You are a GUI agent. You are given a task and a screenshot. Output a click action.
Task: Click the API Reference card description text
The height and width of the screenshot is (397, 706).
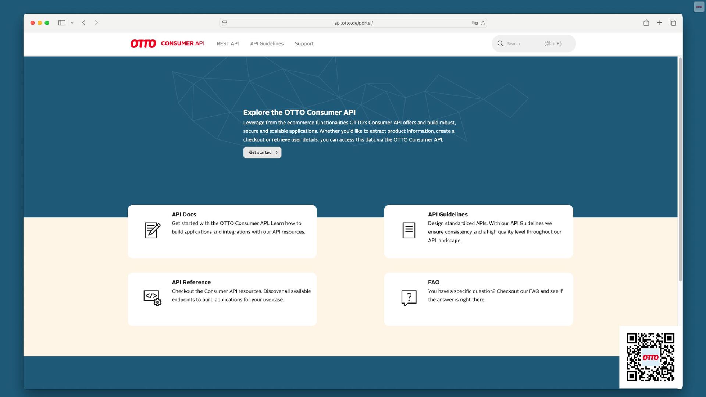(x=241, y=295)
